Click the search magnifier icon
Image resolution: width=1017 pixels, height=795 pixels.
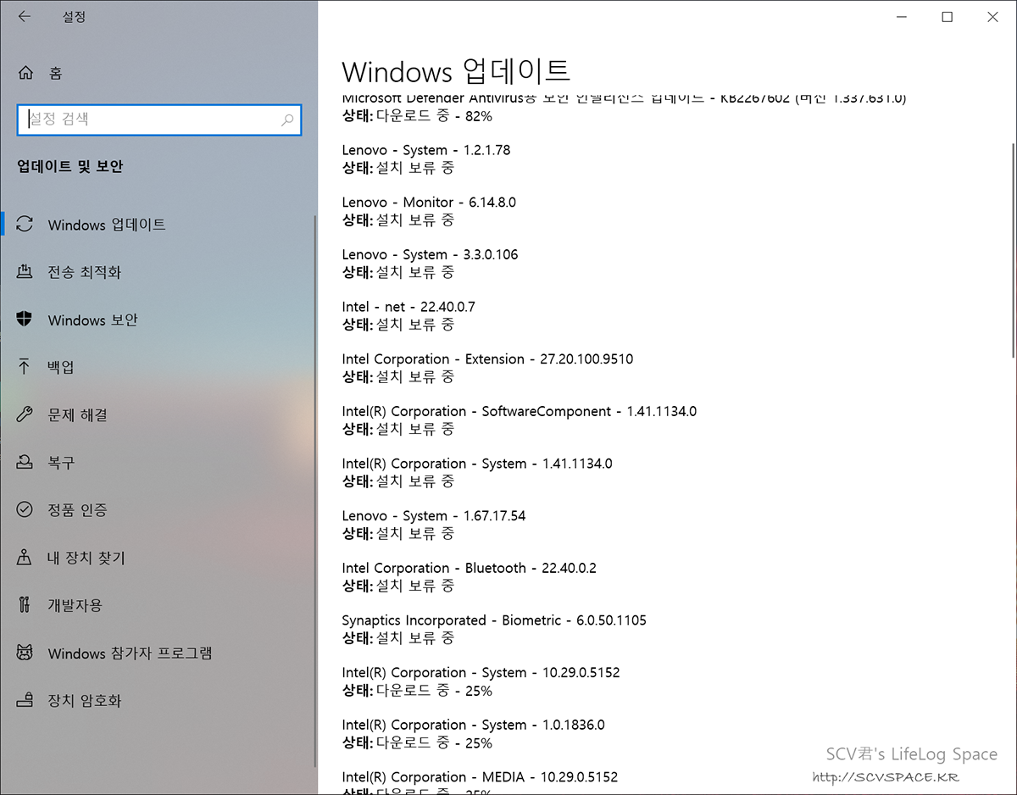click(x=288, y=120)
